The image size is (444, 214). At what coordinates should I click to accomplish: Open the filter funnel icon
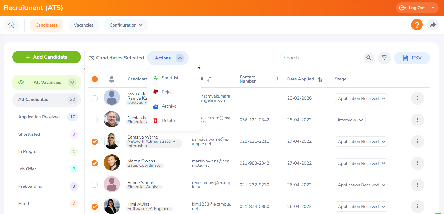[384, 58]
